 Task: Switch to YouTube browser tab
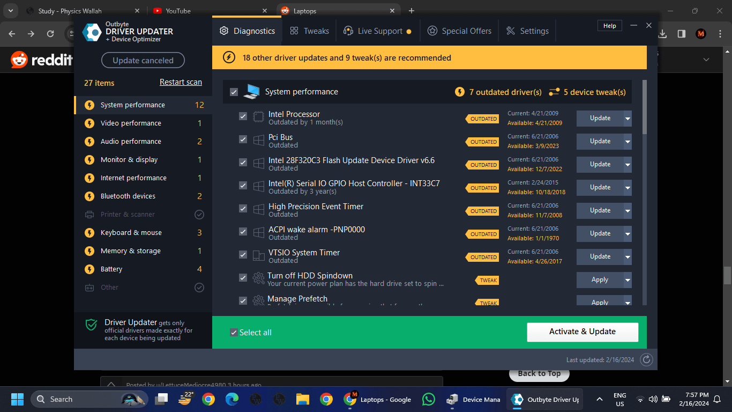pyautogui.click(x=210, y=11)
